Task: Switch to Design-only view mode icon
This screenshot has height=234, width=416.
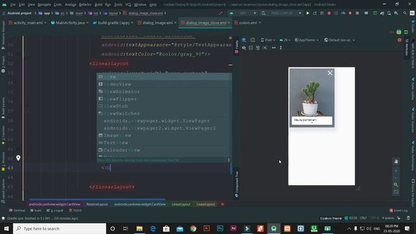Action: tap(406, 32)
